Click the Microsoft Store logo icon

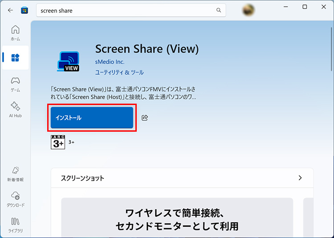pos(24,10)
